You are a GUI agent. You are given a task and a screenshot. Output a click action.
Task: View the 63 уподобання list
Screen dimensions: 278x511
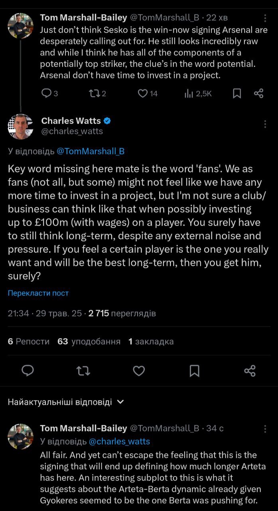89,341
